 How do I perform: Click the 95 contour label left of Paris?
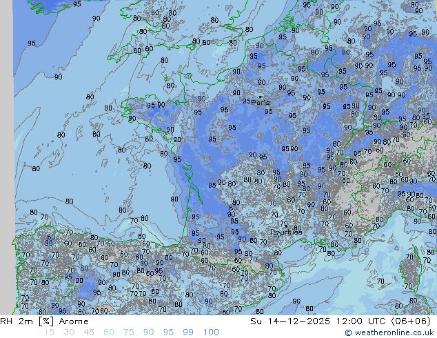coord(246,101)
